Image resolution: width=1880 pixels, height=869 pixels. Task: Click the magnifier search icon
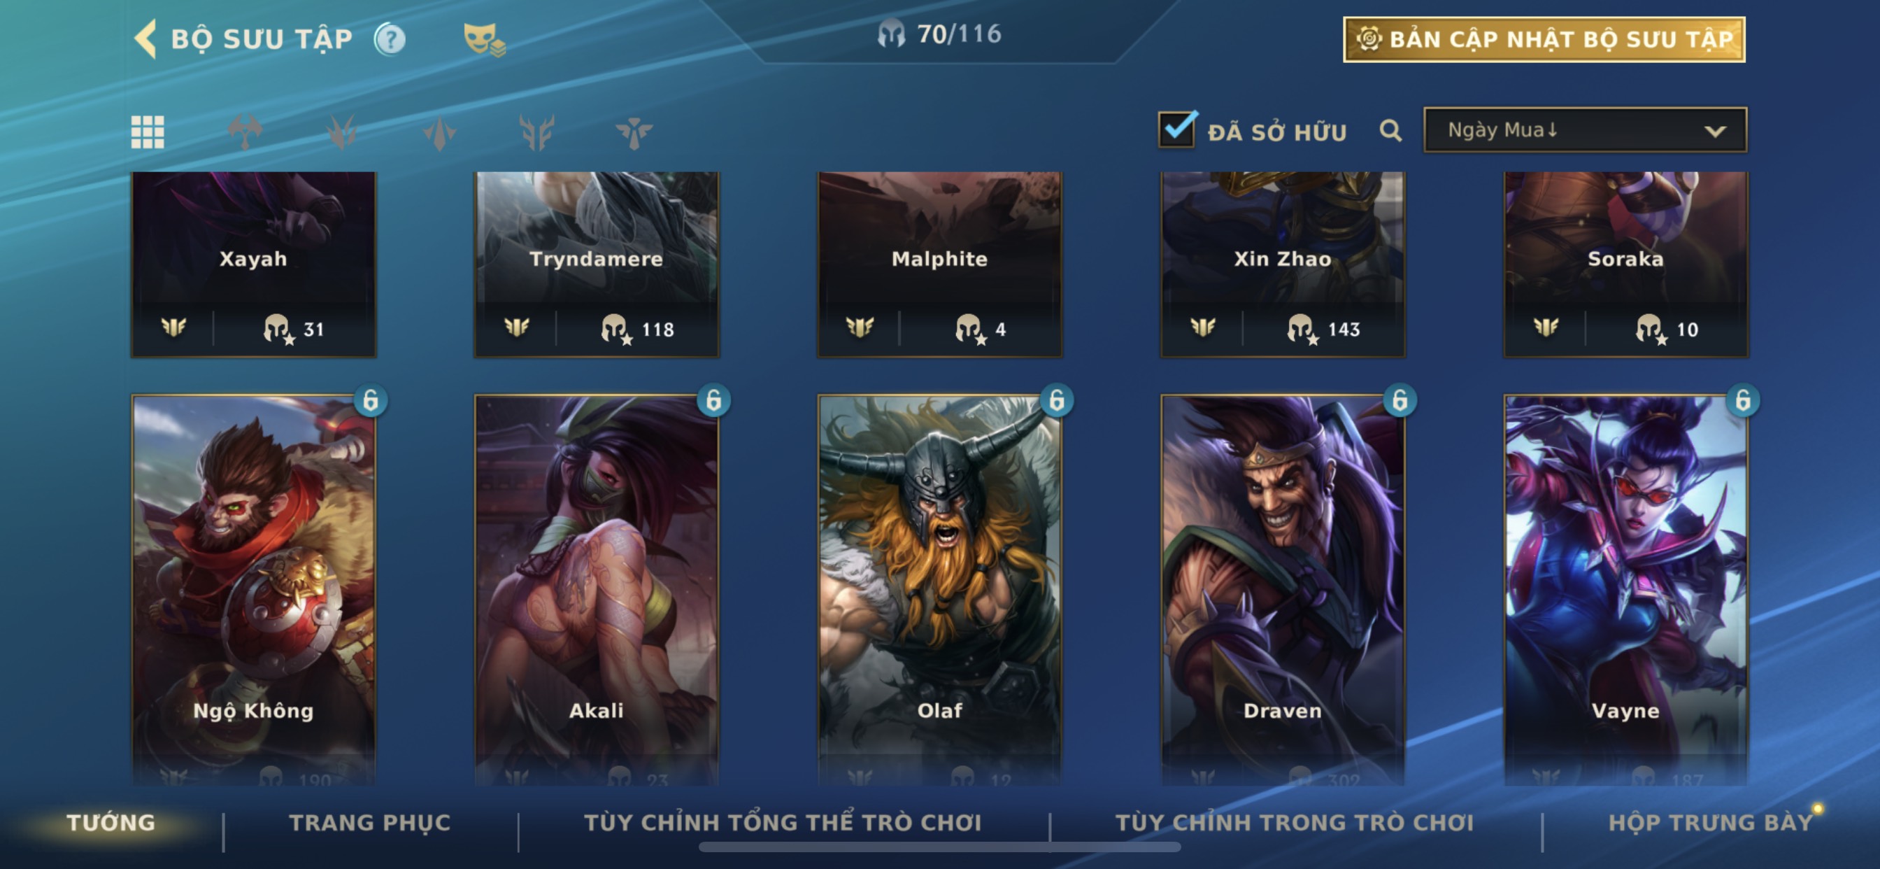pyautogui.click(x=1390, y=131)
